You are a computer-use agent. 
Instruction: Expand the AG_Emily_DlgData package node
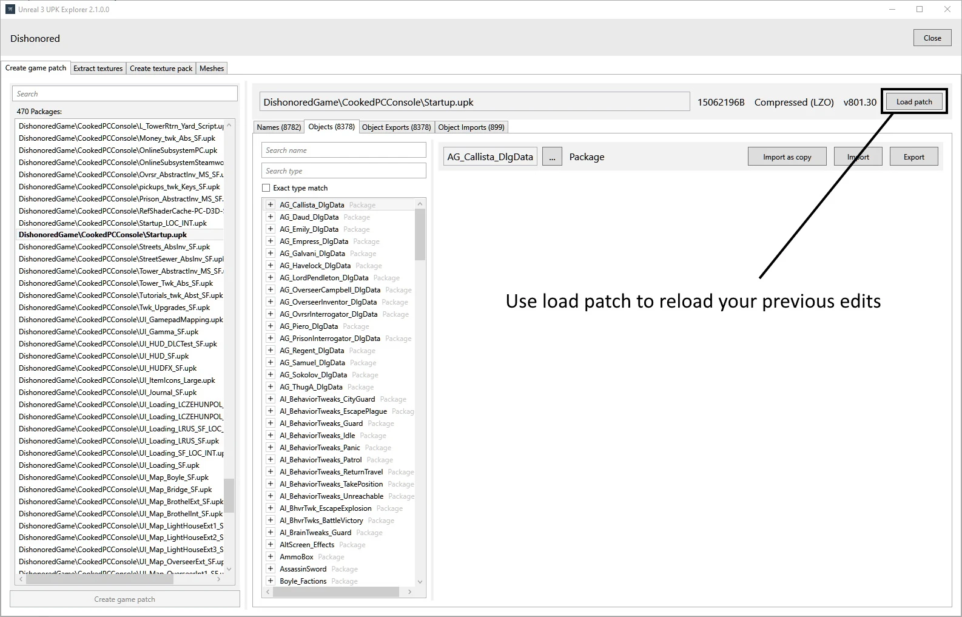tap(271, 229)
